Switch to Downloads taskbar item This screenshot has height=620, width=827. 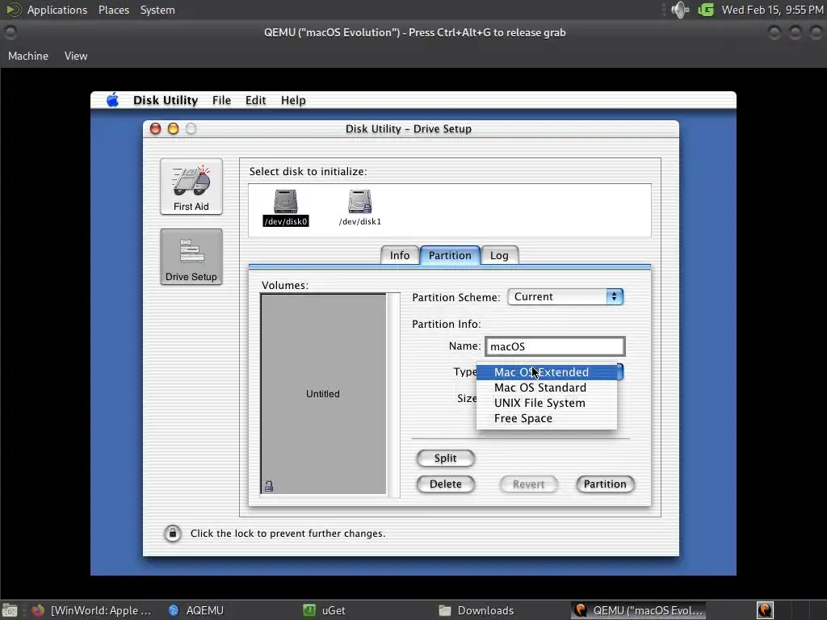[476, 610]
